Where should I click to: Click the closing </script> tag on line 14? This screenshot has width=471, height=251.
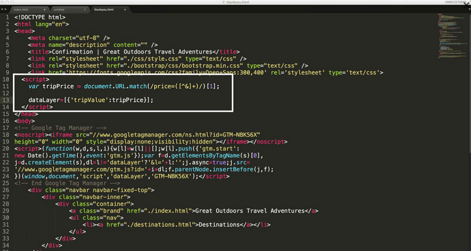point(37,107)
